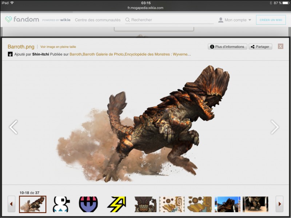
Task: Focus the Rechercher search field
Action: click(x=170, y=20)
